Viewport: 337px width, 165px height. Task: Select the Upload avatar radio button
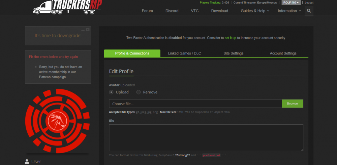click(x=111, y=92)
